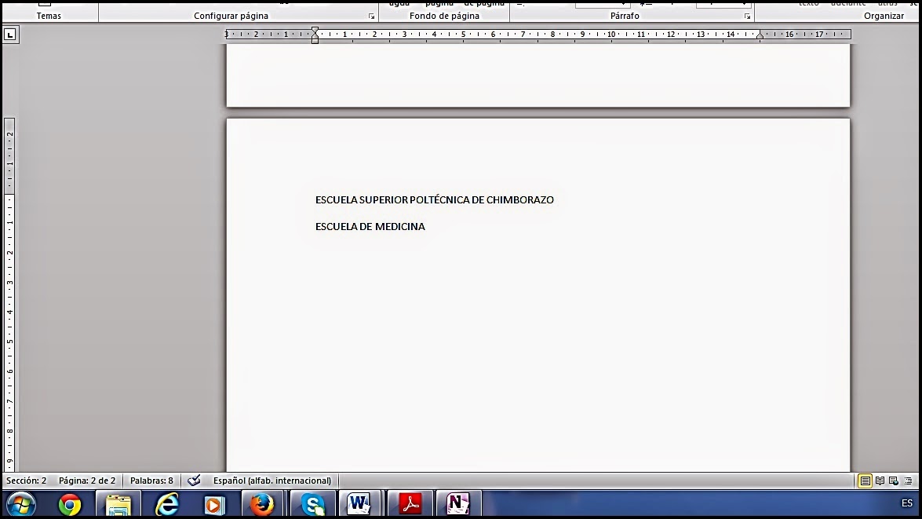Click the first-line indent marker on ruler
922x519 pixels.
click(315, 30)
